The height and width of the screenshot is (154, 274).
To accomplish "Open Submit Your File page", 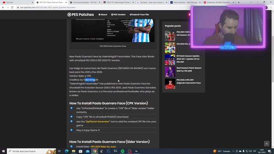I will point(139,15).
